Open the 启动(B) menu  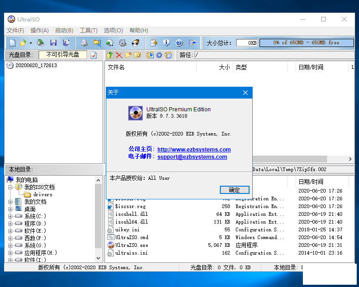tap(64, 31)
